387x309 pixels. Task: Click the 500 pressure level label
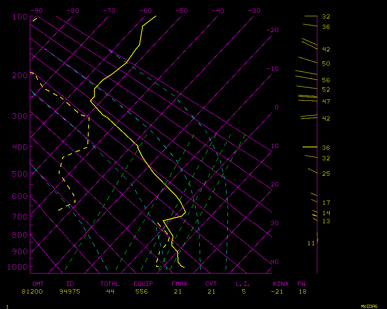point(20,174)
